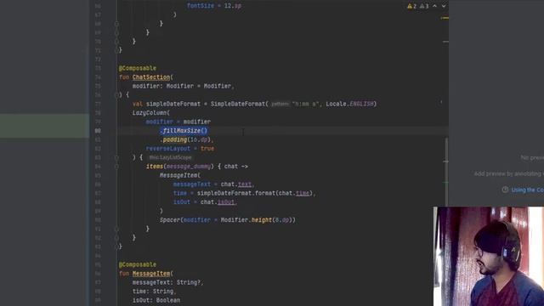Open the Using the Compose preview link

pyautogui.click(x=527, y=190)
